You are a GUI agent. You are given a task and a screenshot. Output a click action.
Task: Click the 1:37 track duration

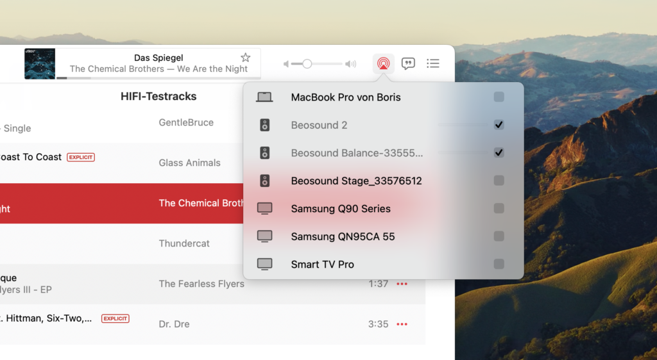pos(378,284)
